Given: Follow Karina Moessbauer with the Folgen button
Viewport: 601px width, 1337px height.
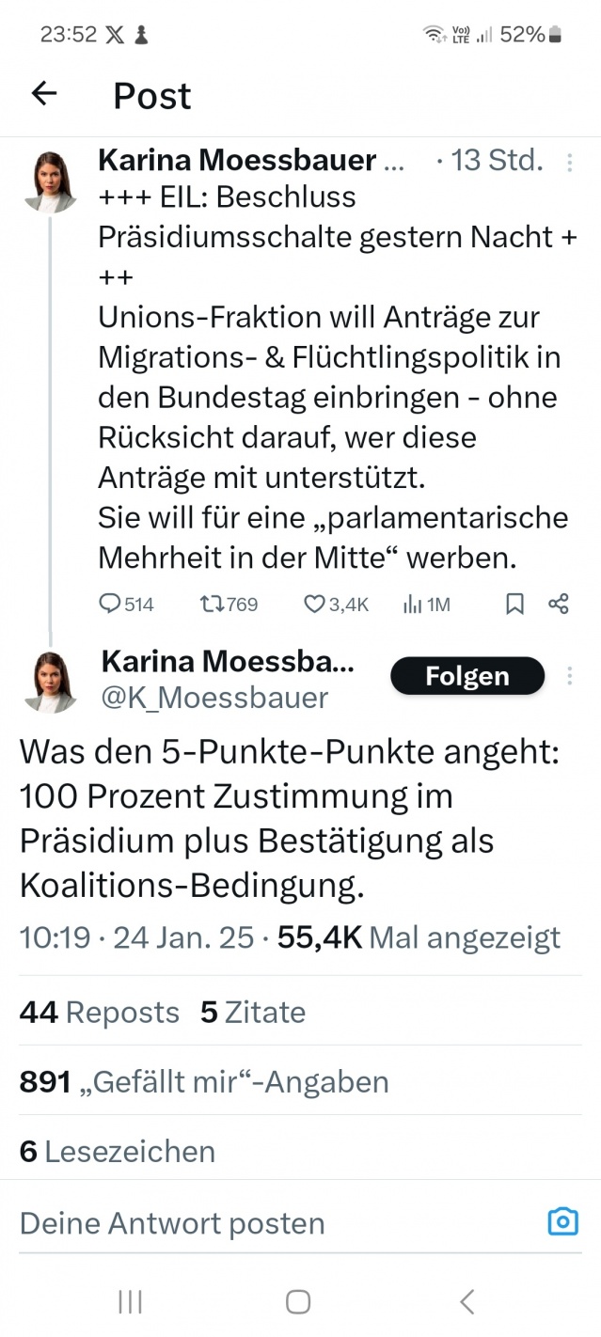Looking at the screenshot, I should pyautogui.click(x=467, y=676).
